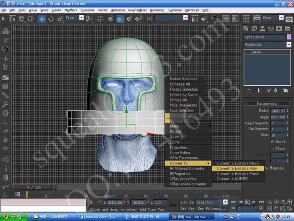Screen dimensions: 294x221
Task: Toggle selection lock padlock icon
Action: coord(91,202)
